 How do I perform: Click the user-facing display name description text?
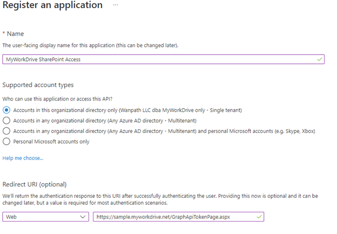[x=91, y=45]
